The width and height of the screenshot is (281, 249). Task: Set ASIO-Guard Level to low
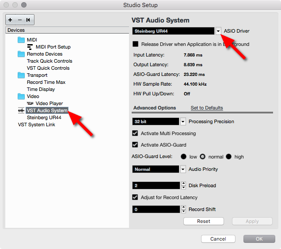click(x=183, y=157)
